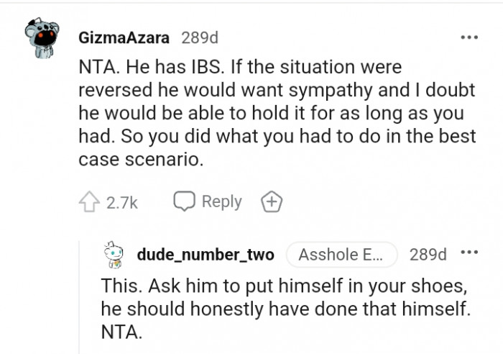Click the text 'case scenario.' in GizmaAzara's comment
The width and height of the screenshot is (503, 354).
point(141,159)
